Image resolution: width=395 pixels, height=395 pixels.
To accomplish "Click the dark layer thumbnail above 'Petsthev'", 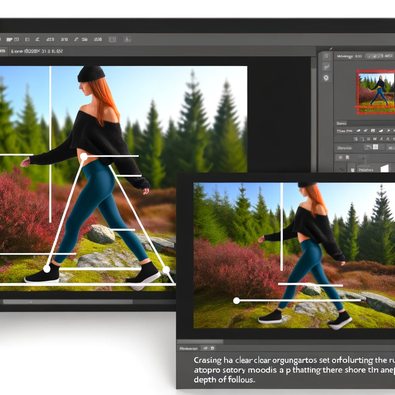I will pyautogui.click(x=363, y=160).
